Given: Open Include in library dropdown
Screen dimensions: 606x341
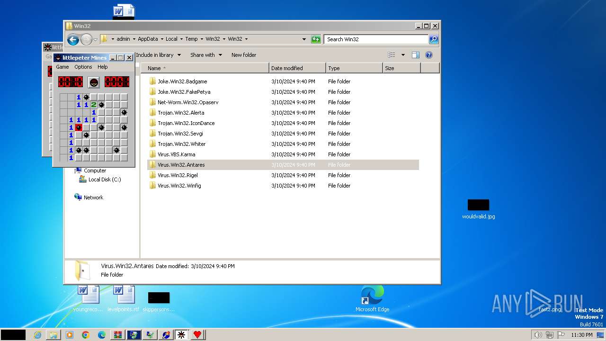Looking at the screenshot, I should (x=158, y=55).
